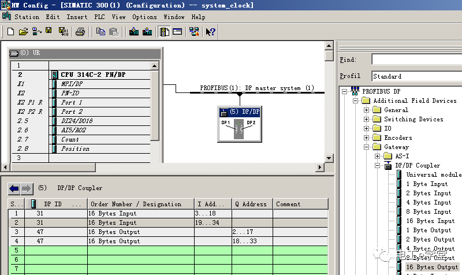Open the View menu
Viewport: 462px width, 275px height.
pyautogui.click(x=119, y=17)
